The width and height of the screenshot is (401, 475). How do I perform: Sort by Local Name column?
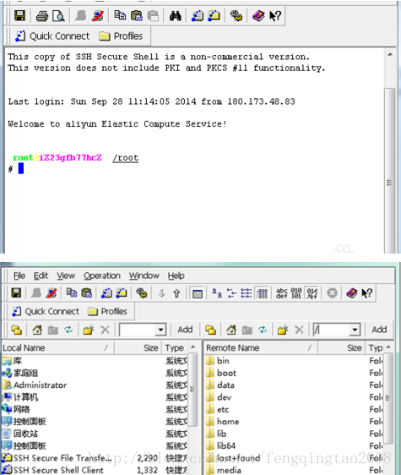(x=57, y=347)
